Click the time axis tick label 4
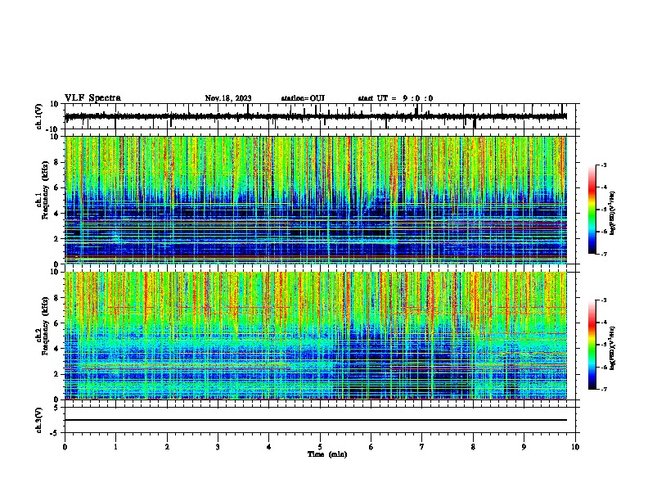Screen dimensions: 648x501 coord(269,447)
